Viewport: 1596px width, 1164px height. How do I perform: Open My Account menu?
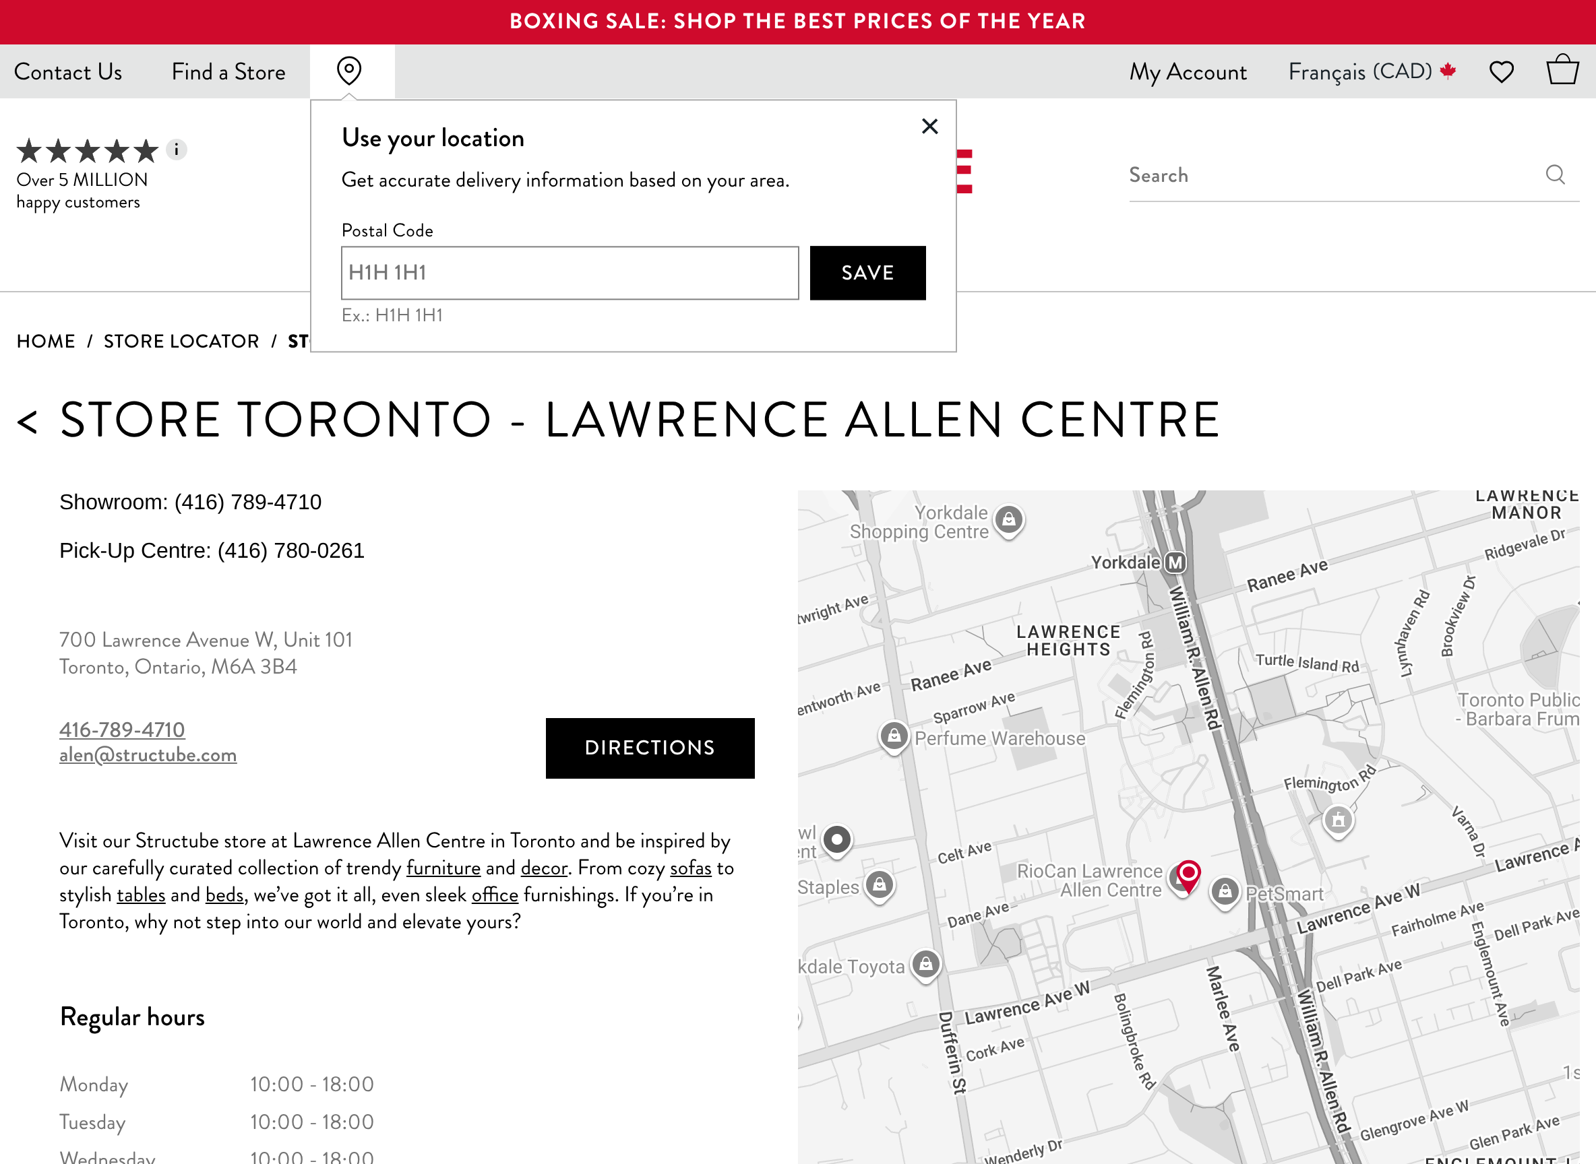click(x=1187, y=71)
